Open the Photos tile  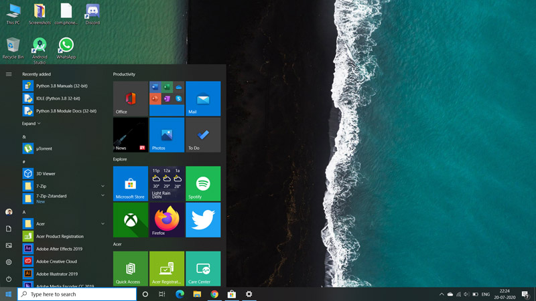point(167,135)
